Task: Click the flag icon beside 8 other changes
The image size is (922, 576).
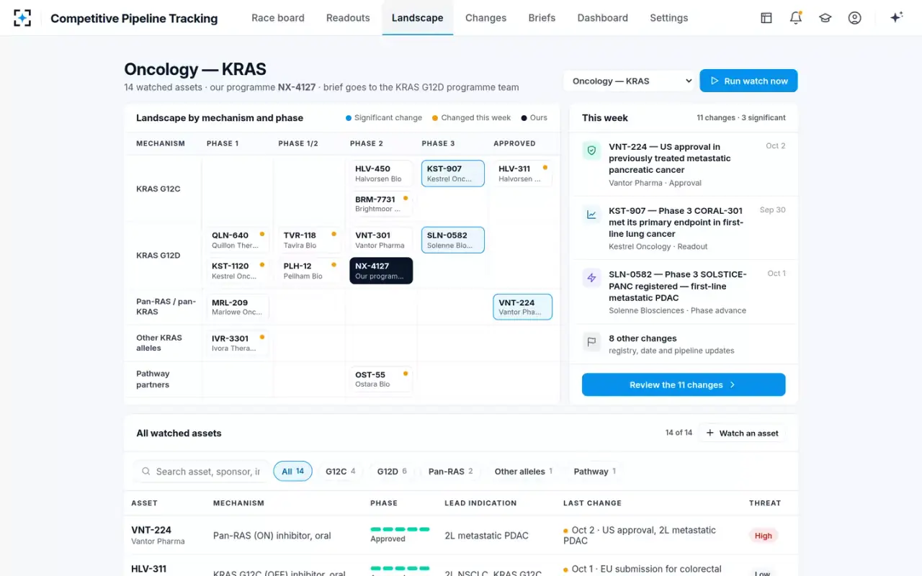Action: tap(591, 342)
